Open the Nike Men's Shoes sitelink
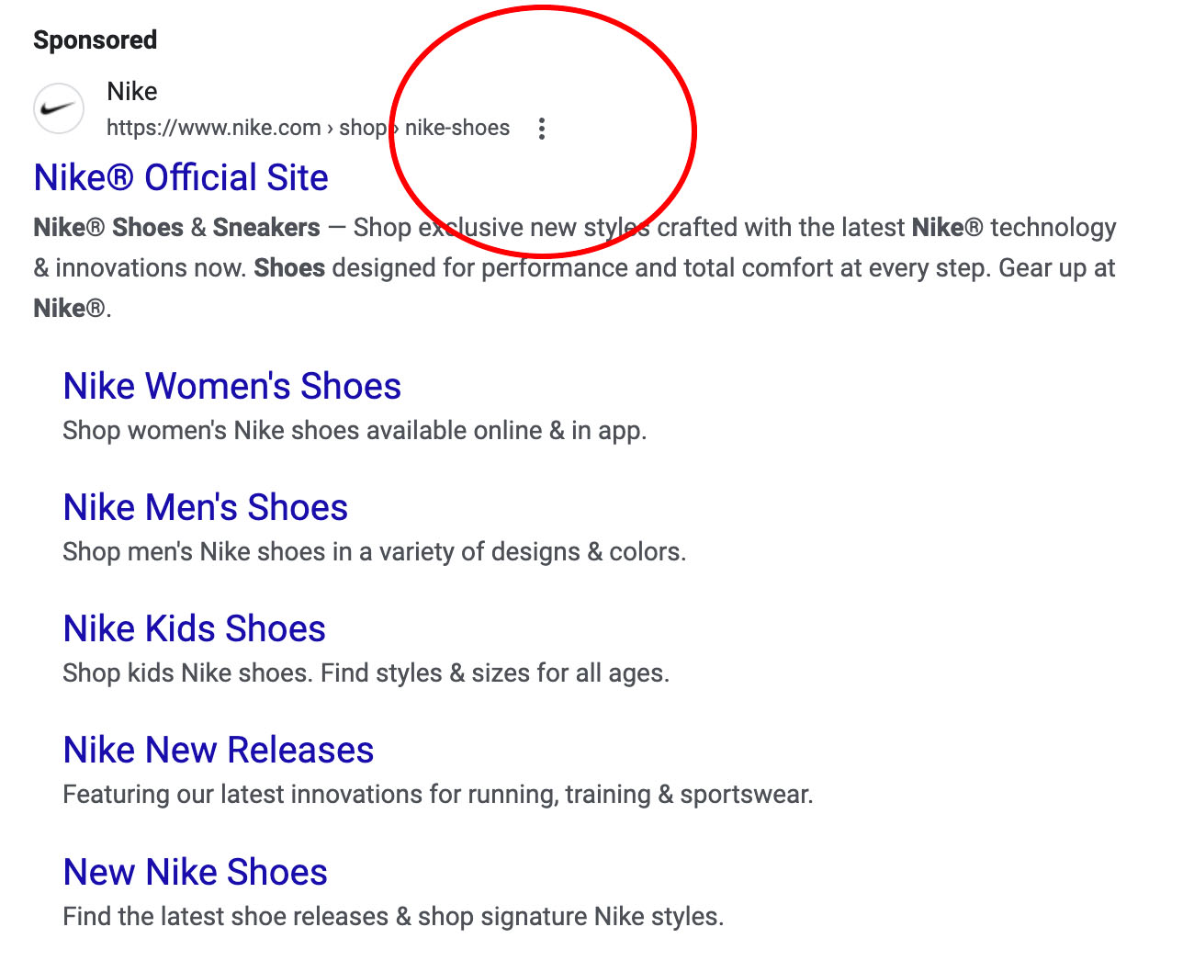Screen dimensions: 1194x972 (x=206, y=507)
